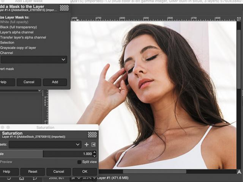243x182 pixels.
Task: Select Grayscale copy of layer option
Action: click(18, 48)
